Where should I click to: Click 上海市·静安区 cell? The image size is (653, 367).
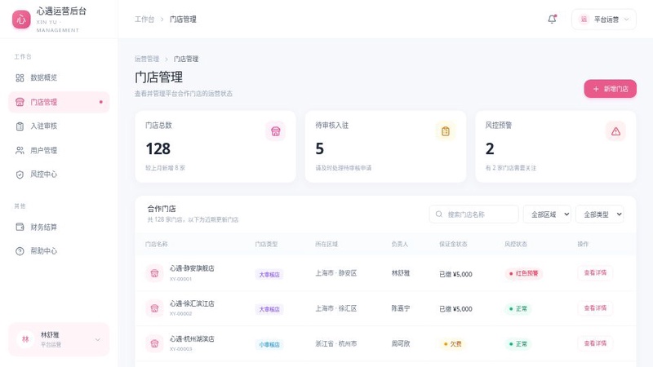click(335, 273)
